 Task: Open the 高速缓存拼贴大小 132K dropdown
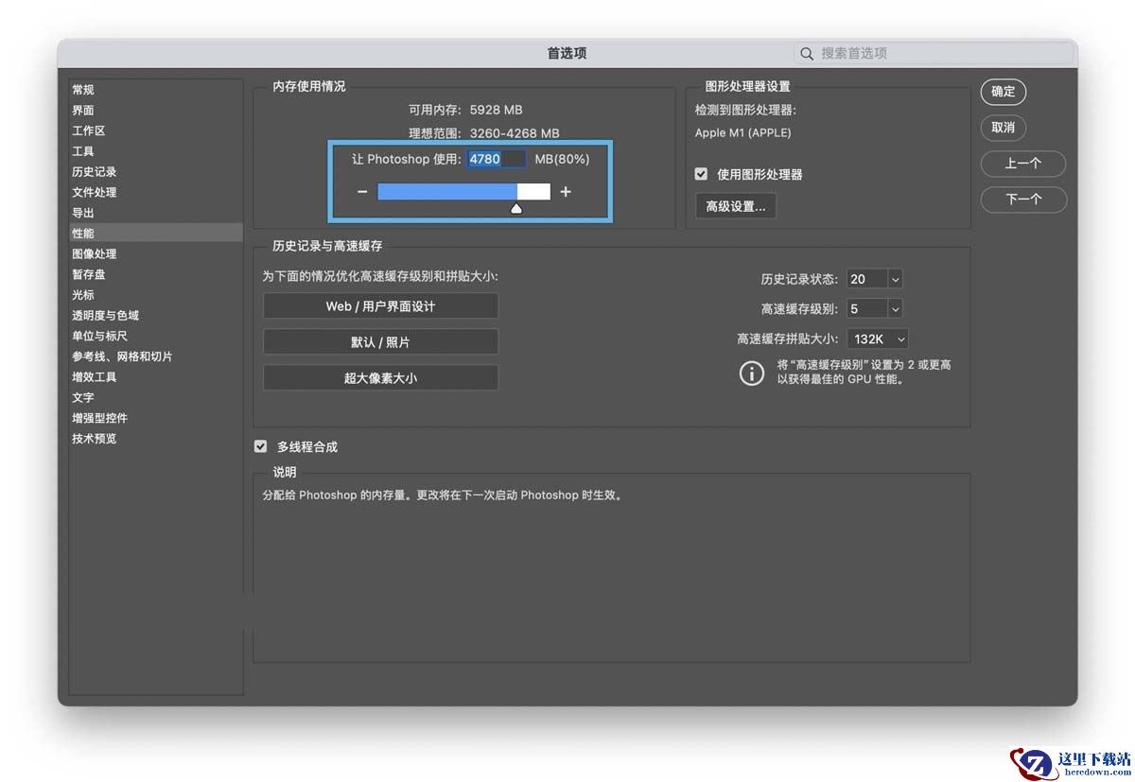coord(879,339)
